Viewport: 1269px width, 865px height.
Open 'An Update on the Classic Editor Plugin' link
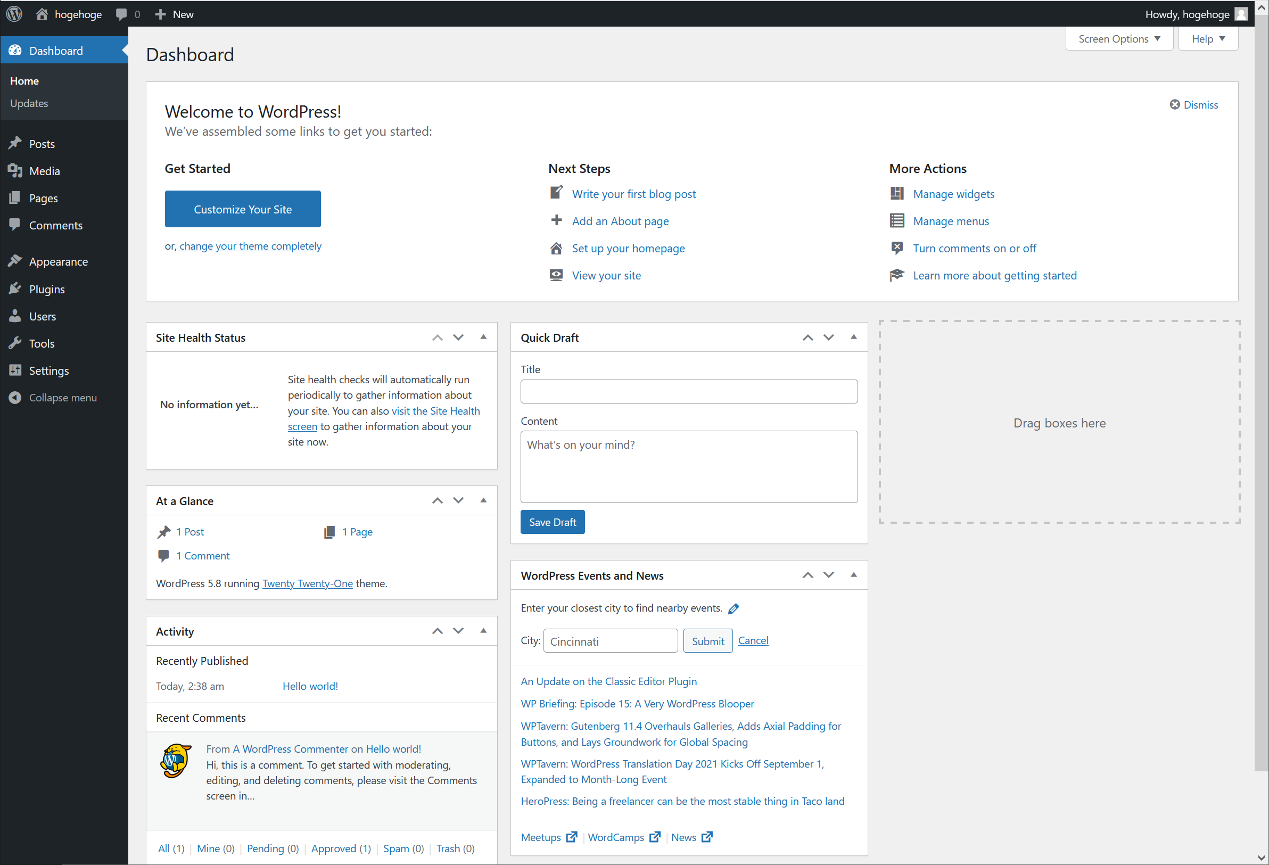[608, 681]
